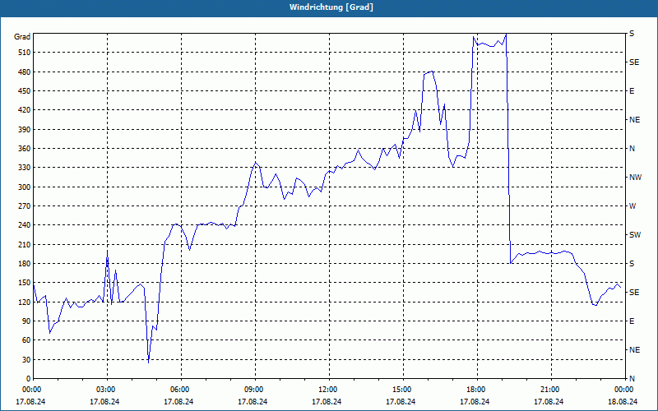Click the 18.08.24 date label
This screenshot has width=658, height=411.
coord(623,401)
